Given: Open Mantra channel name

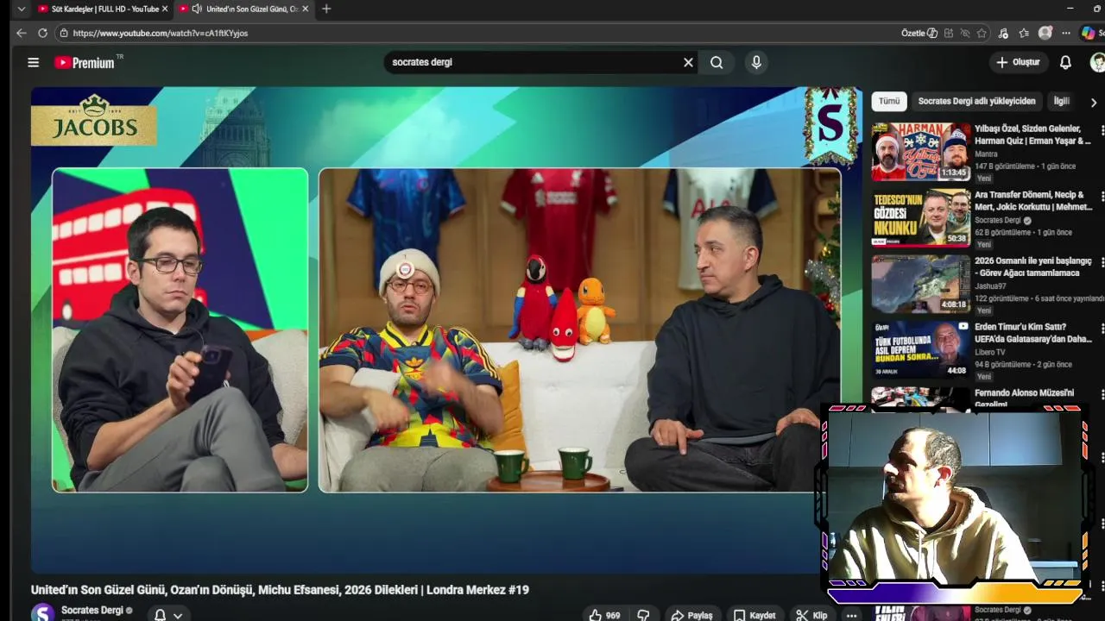Looking at the screenshot, I should pos(986,154).
